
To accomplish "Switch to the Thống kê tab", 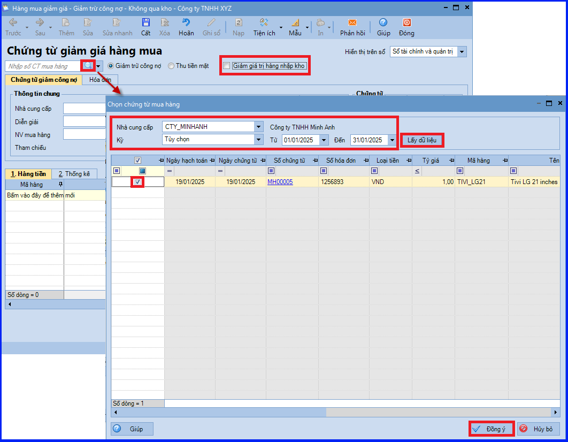I will tap(74, 174).
